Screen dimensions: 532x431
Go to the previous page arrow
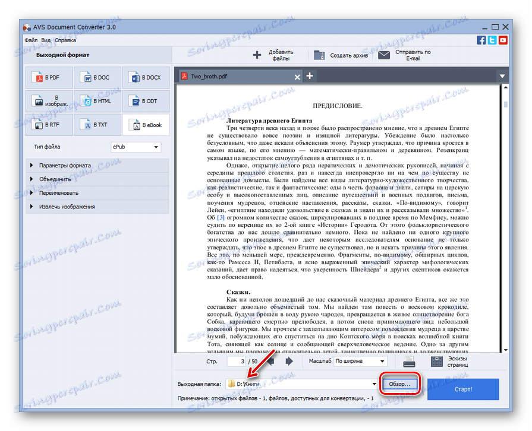click(x=270, y=361)
